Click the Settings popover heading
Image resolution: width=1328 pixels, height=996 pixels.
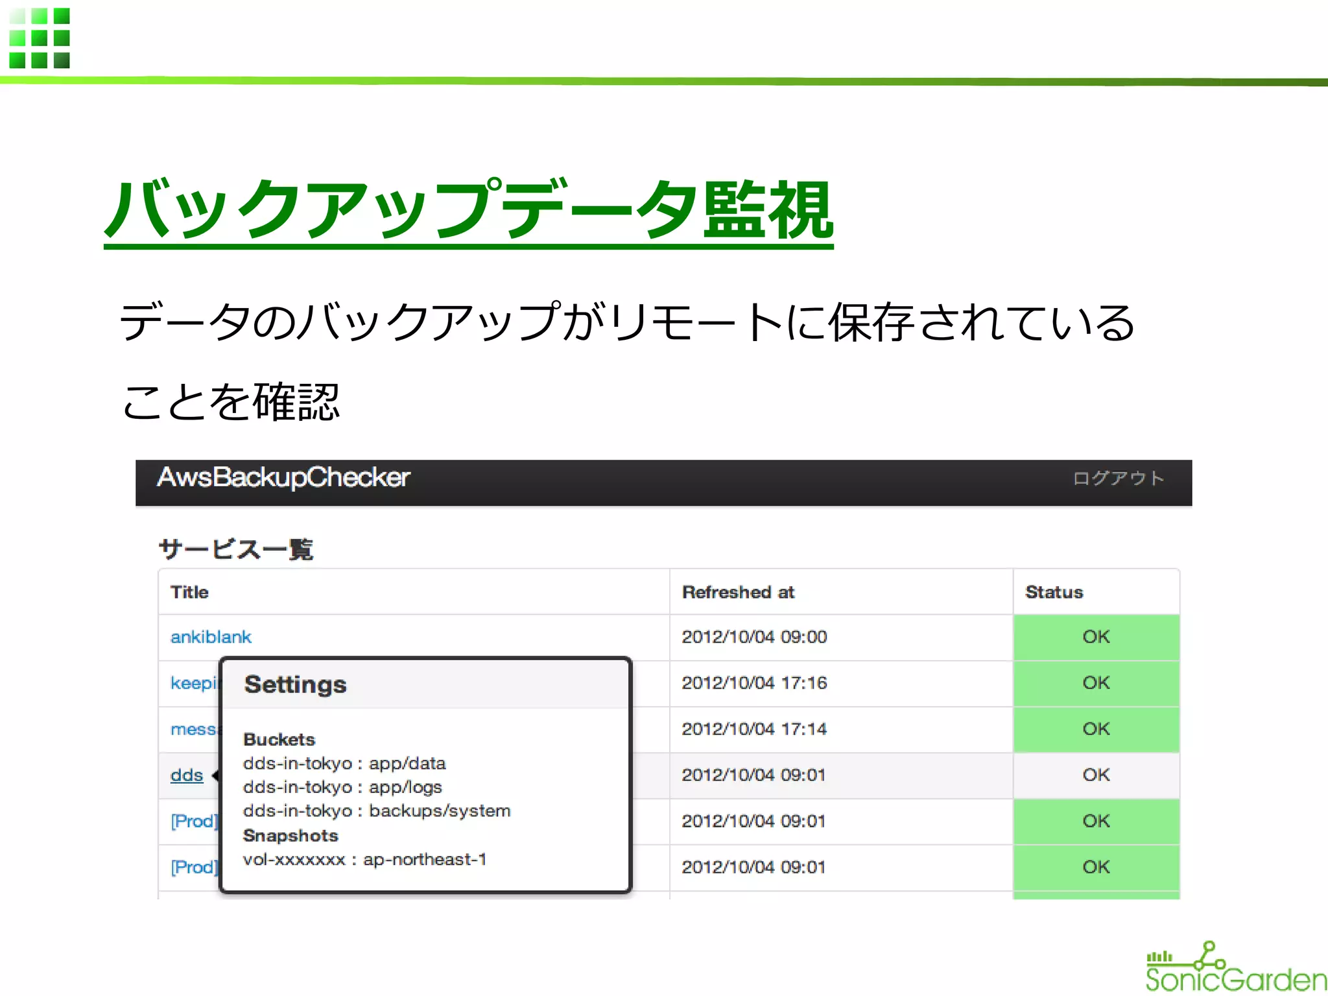pos(296,685)
